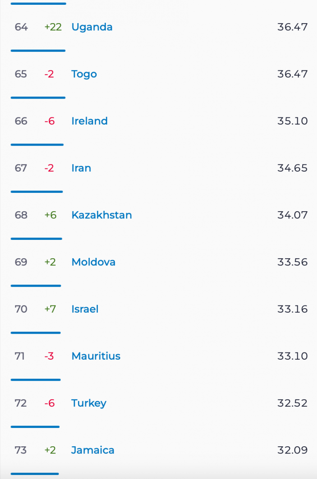Select the +22 rank change for Uganda

click(53, 27)
